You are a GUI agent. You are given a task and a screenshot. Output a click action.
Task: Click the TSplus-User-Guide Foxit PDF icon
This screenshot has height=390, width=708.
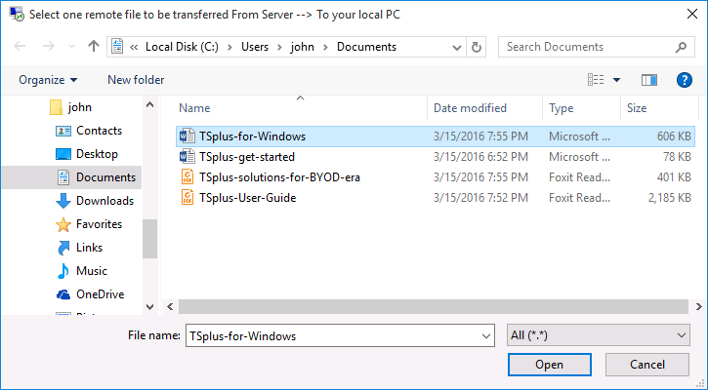click(x=187, y=197)
